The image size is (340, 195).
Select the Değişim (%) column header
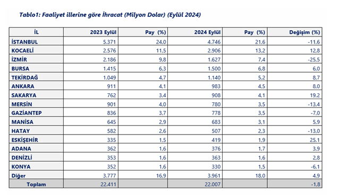pos(304,32)
